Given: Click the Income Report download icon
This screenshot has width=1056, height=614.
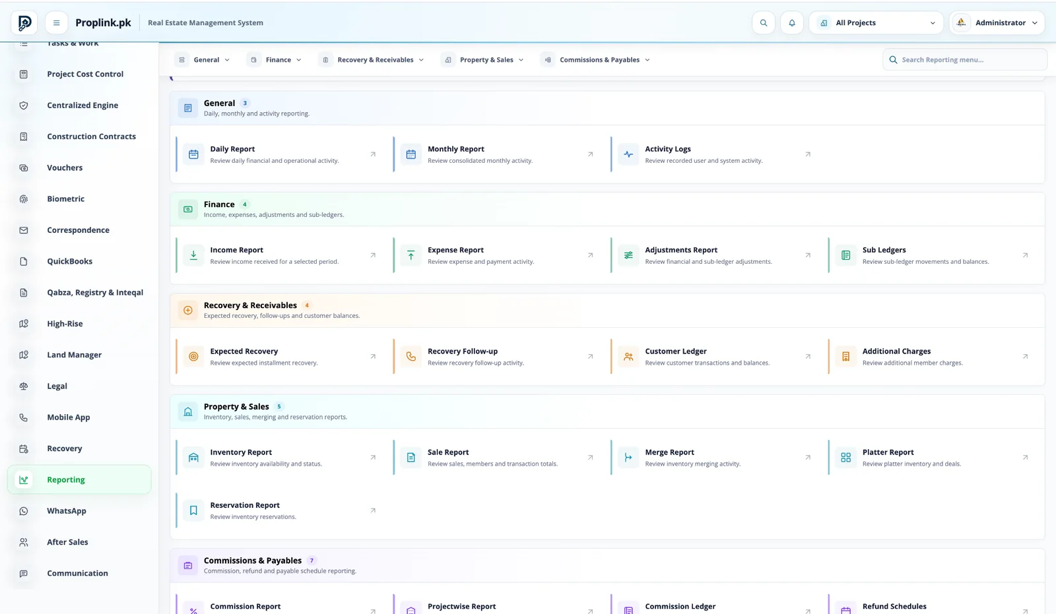Looking at the screenshot, I should [x=193, y=255].
